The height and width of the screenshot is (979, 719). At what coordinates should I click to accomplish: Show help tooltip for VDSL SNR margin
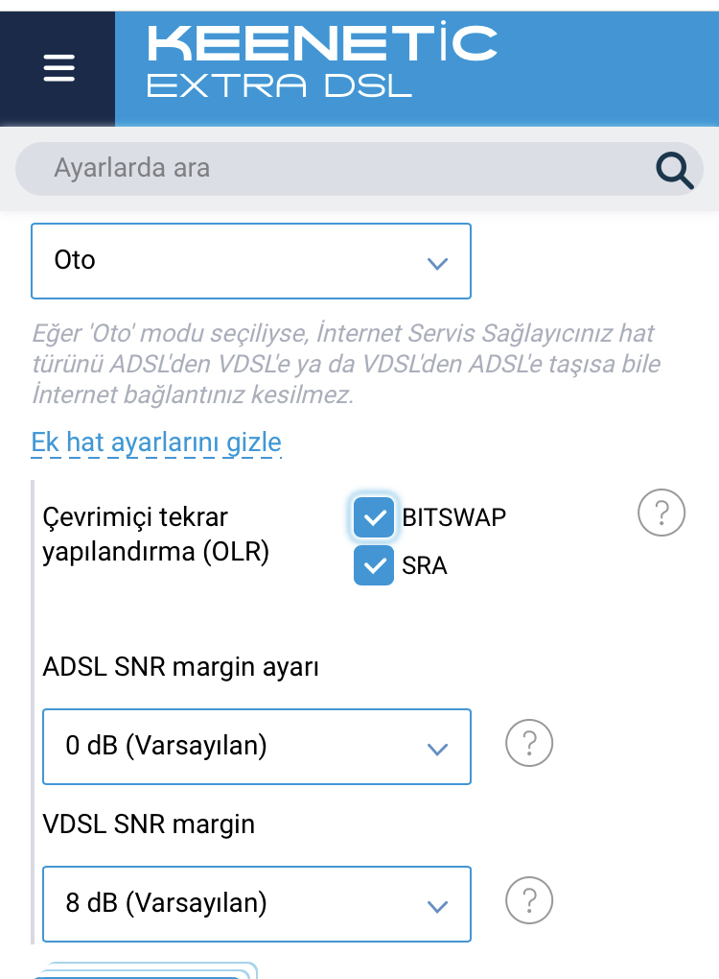529,900
